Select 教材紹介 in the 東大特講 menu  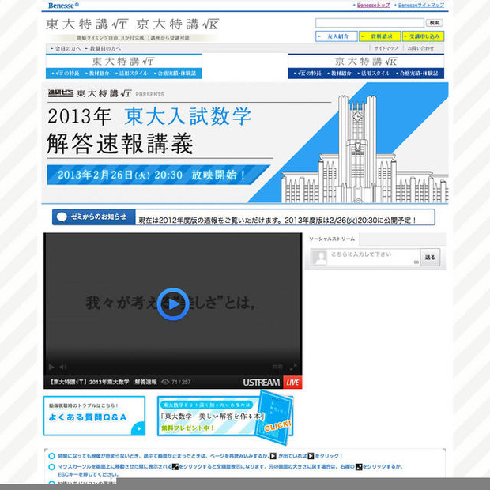(97, 73)
